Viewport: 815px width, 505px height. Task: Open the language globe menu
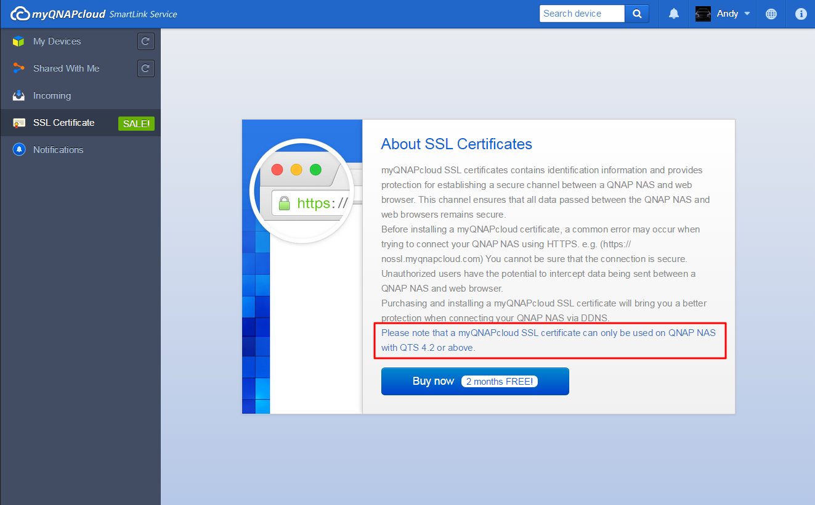click(771, 14)
